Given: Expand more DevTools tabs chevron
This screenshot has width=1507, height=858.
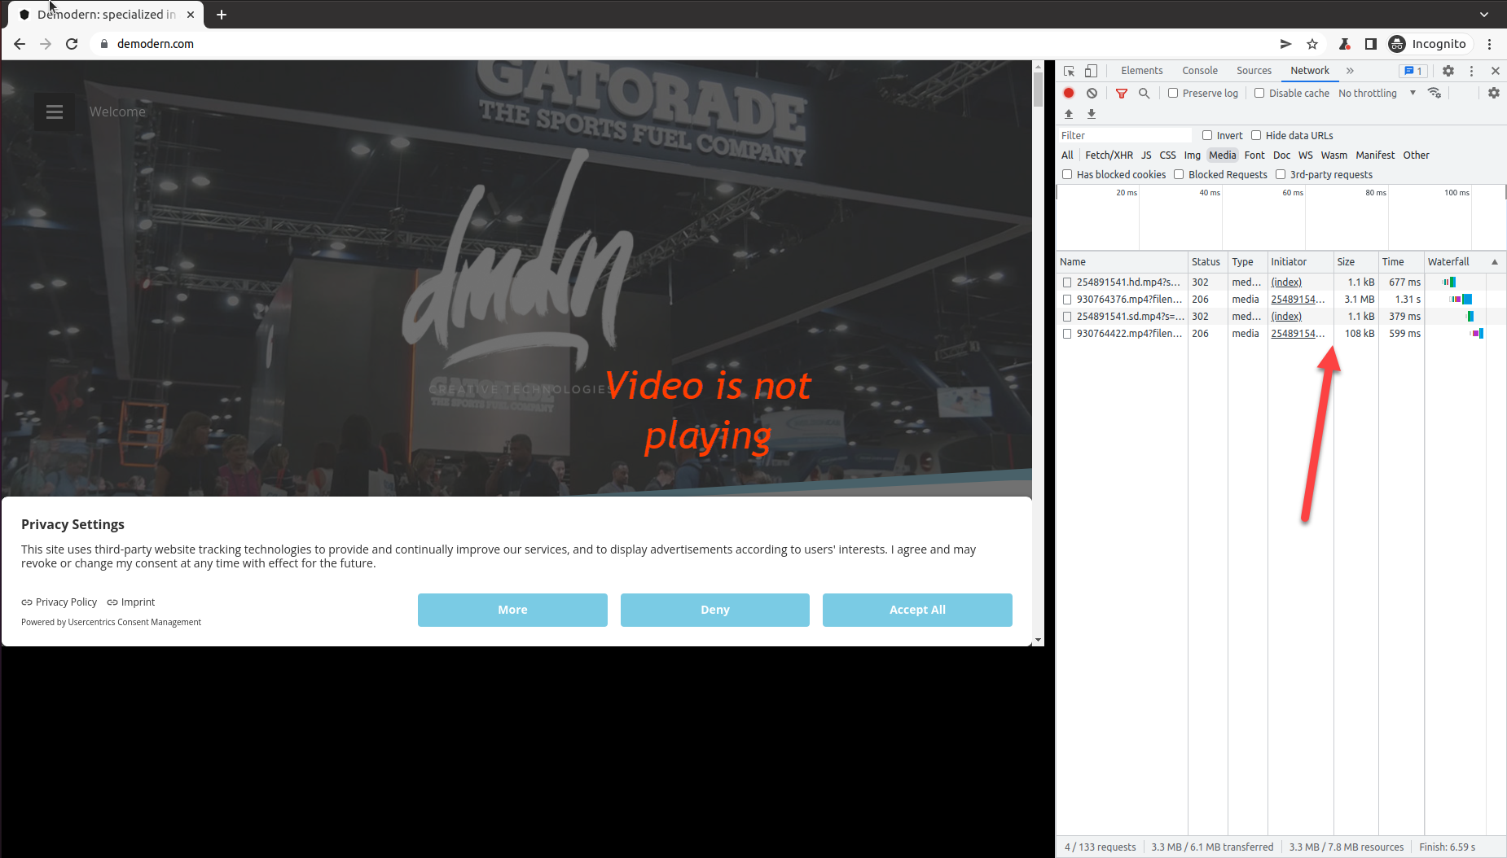Looking at the screenshot, I should [x=1350, y=71].
